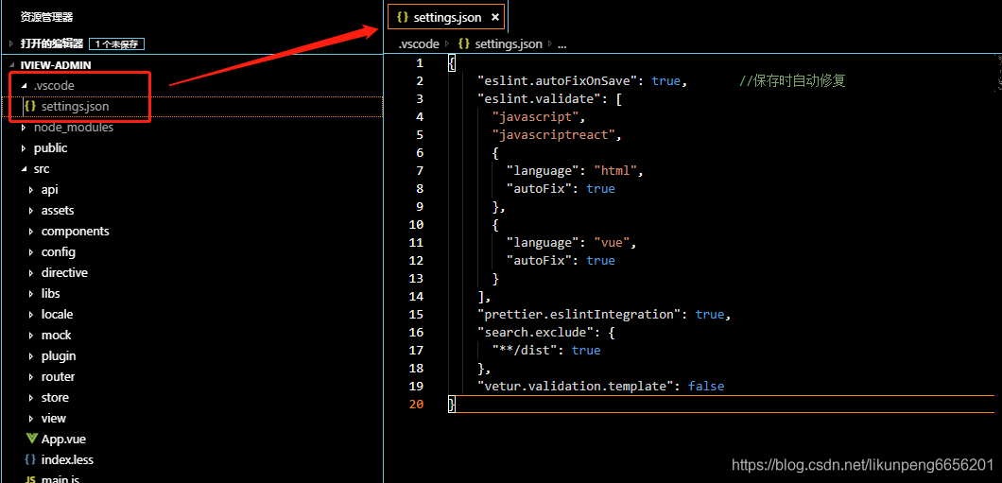Expand the directive folder arrow
The height and width of the screenshot is (483, 1002).
click(31, 273)
